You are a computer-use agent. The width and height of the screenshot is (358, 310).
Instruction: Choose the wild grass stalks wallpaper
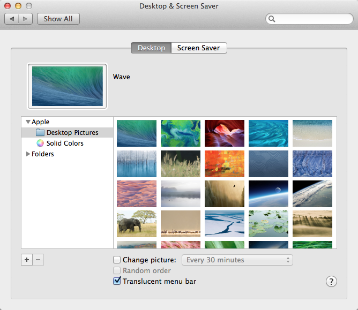181,163
